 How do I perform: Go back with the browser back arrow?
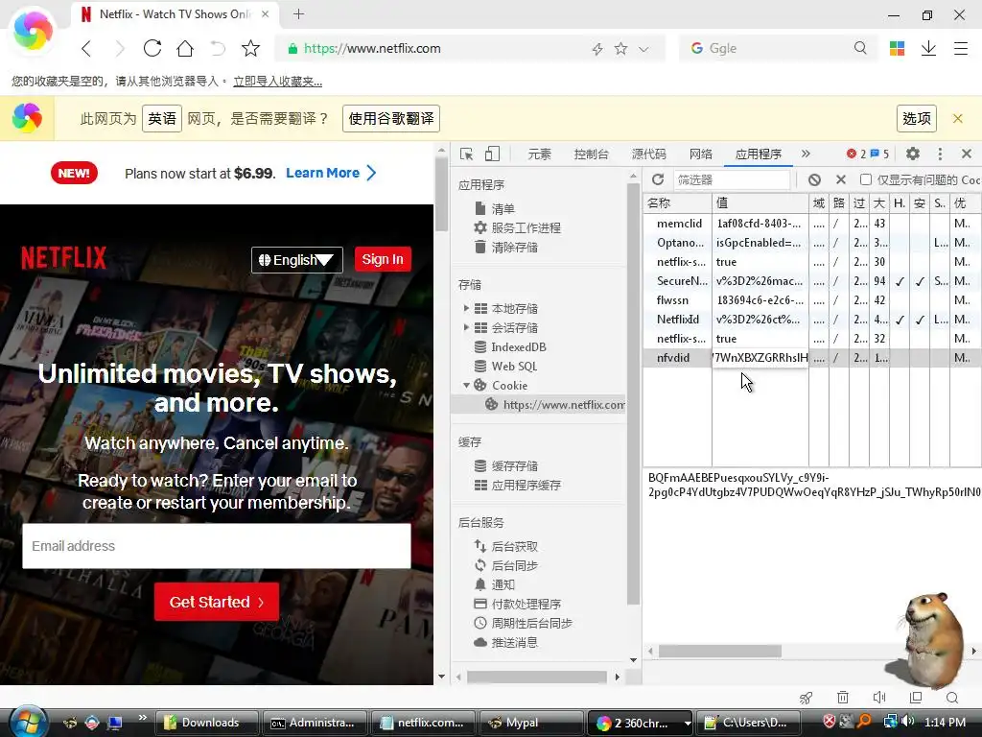click(86, 48)
